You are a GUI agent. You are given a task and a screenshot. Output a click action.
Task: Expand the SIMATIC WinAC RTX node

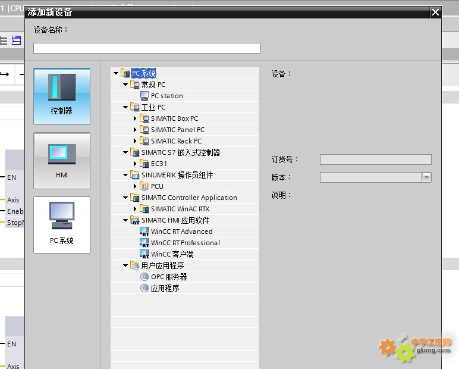coord(134,209)
